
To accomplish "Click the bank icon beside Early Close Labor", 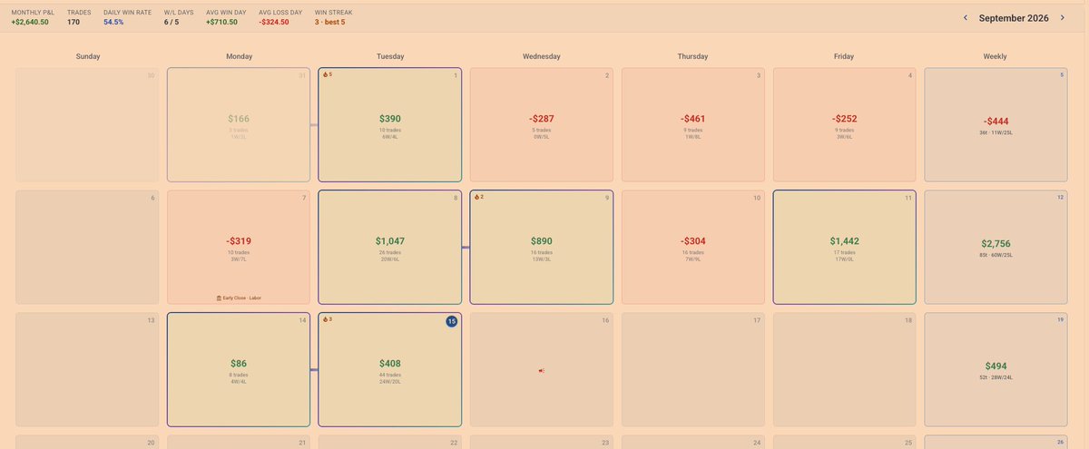I will tap(220, 298).
